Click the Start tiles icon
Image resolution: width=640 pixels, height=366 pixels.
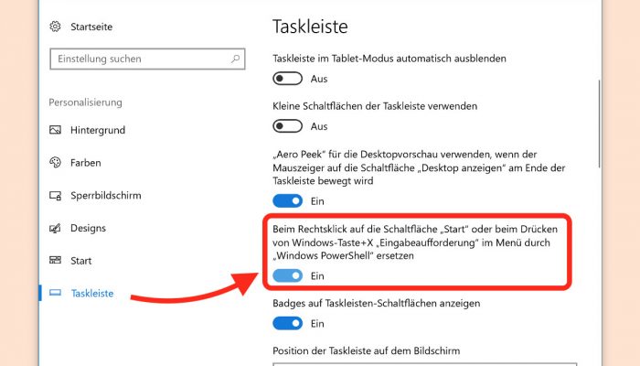click(55, 260)
